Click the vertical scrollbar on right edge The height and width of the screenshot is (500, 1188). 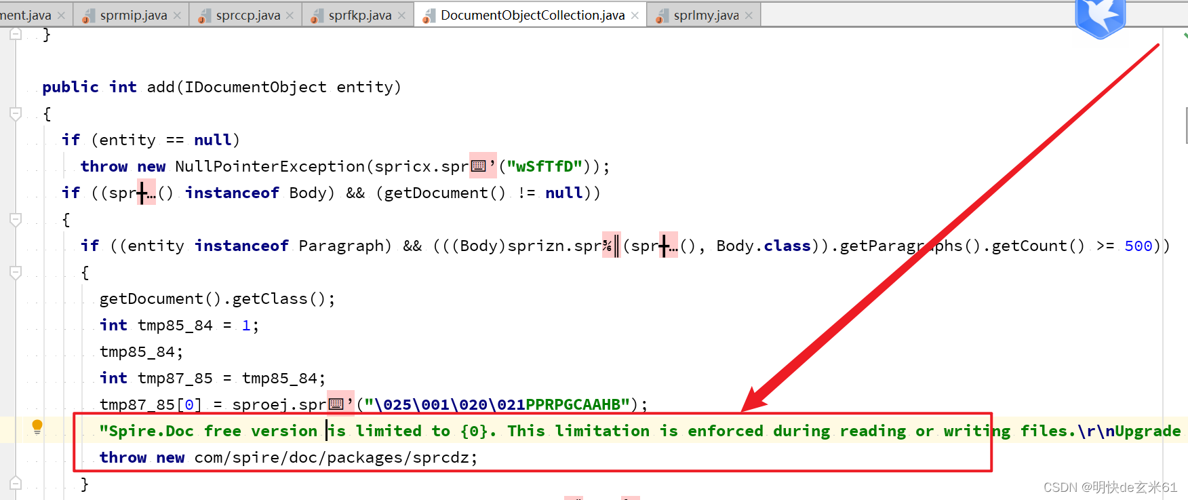pyautogui.click(x=1185, y=126)
